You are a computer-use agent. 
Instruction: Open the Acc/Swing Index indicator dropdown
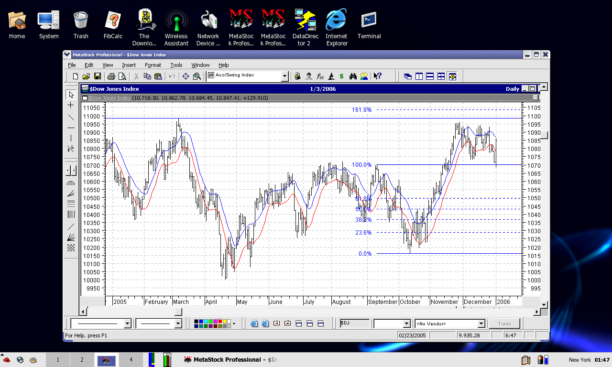pos(284,76)
